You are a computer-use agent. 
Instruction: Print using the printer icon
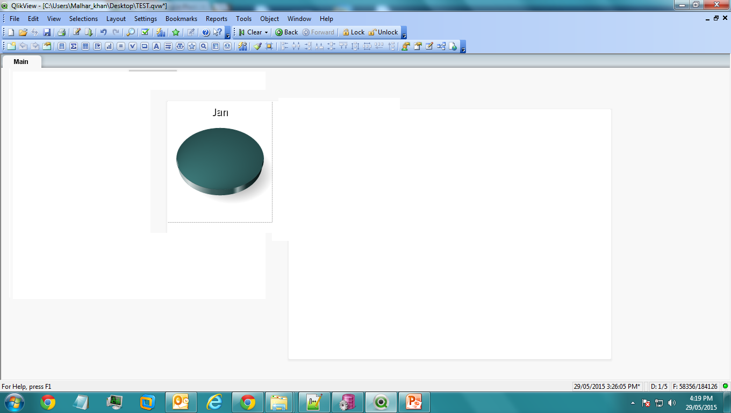61,32
